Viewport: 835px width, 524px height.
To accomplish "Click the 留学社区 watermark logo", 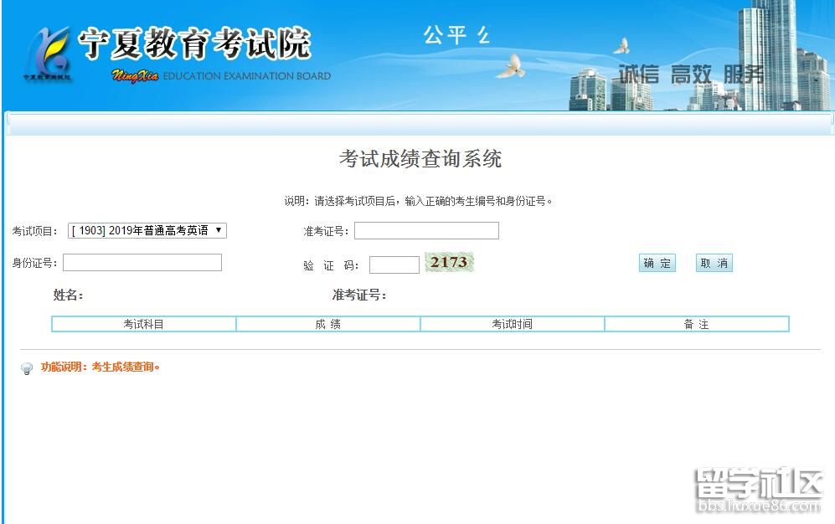I will [759, 489].
